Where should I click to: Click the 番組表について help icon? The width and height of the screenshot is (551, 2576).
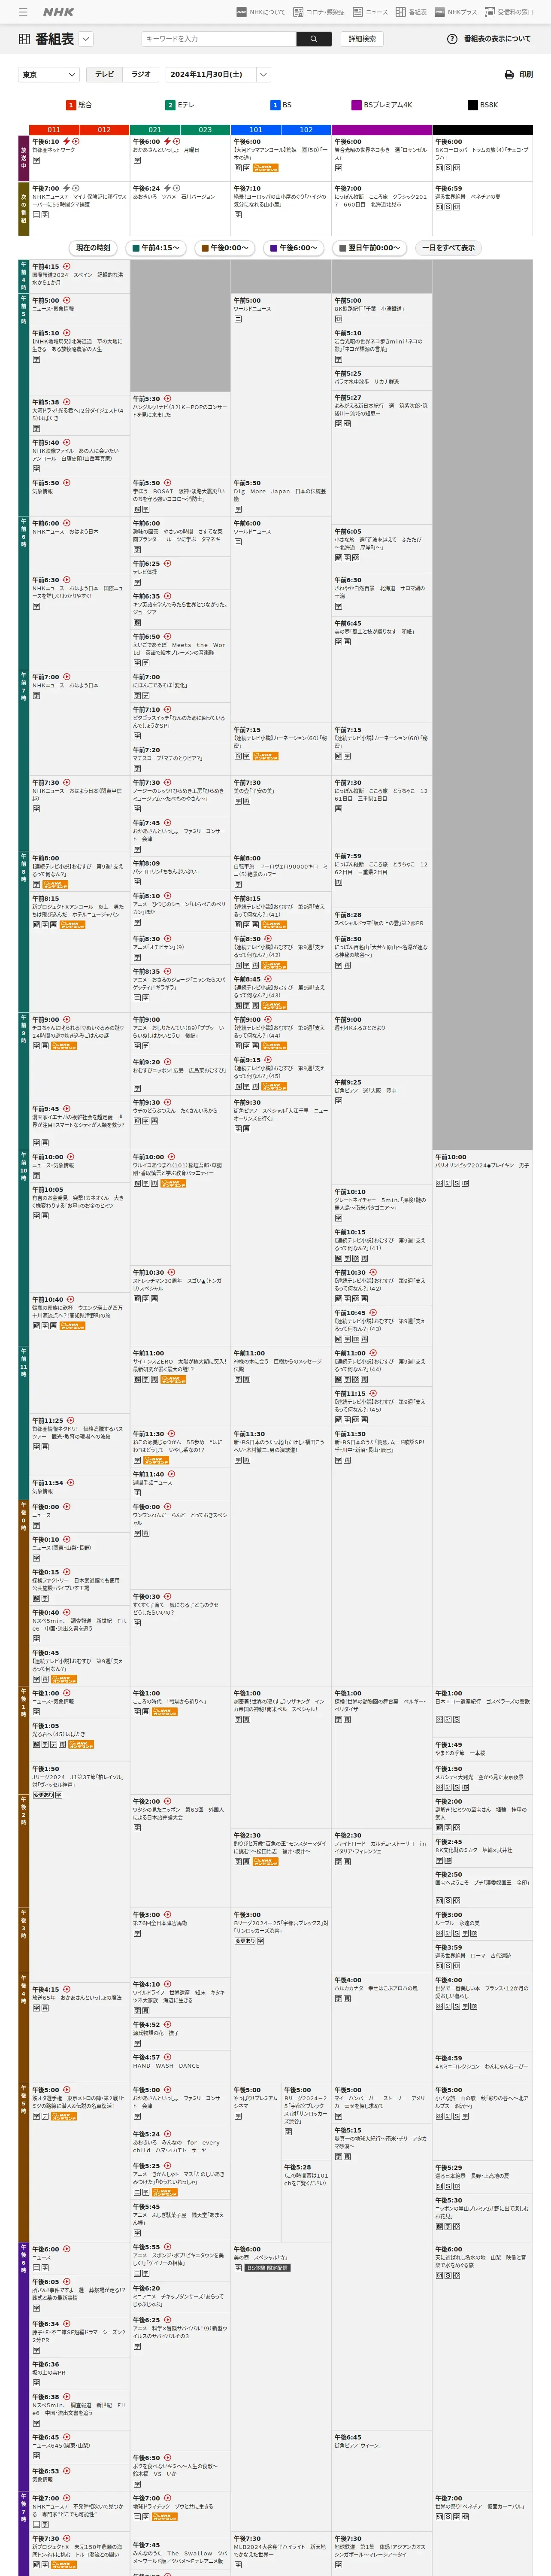click(452, 39)
